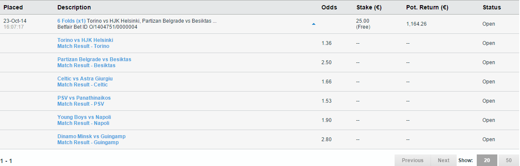
Task: Open Dinamo Minsk vs Guingamp match
Action: coord(92,136)
